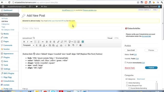Image resolution: width=164 pixels, height=92 pixels.
Task: Open the editor help icon
Action: 80,45
